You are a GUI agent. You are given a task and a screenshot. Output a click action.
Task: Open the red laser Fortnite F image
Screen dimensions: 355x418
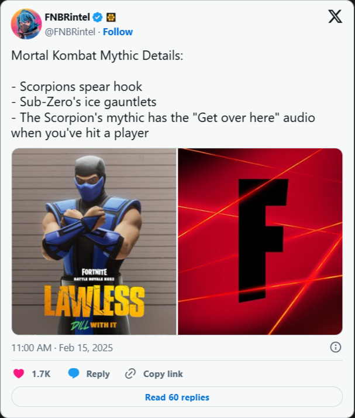pyautogui.click(x=260, y=242)
